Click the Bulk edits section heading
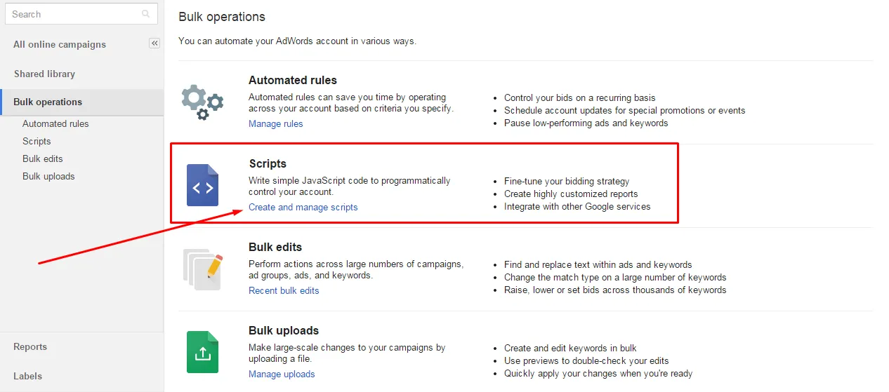This screenshot has width=889, height=392. [x=275, y=247]
